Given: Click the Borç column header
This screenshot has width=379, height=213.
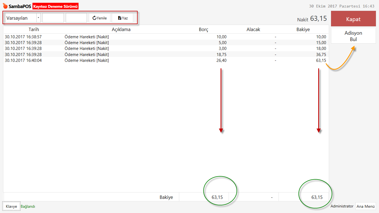Looking at the screenshot, I should click(x=203, y=29).
